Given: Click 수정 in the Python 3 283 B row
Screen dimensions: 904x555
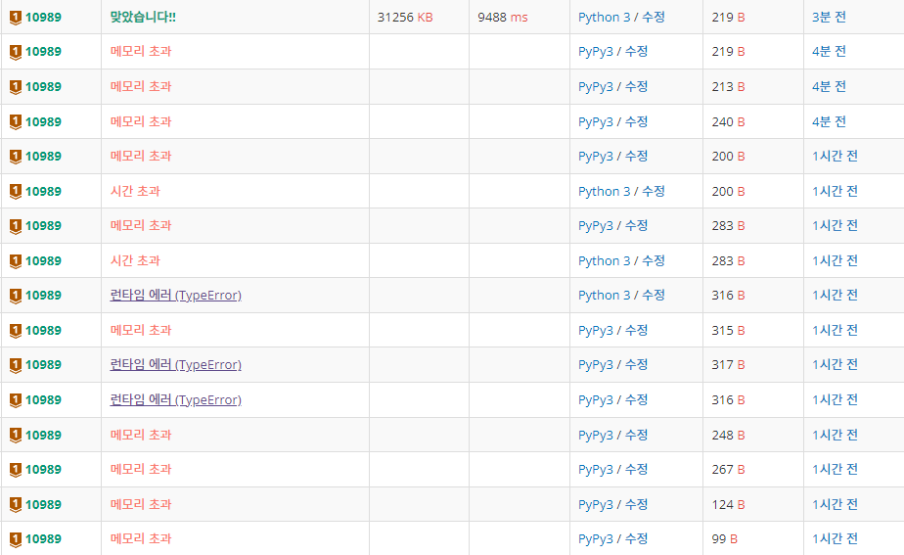Looking at the screenshot, I should tap(654, 260).
